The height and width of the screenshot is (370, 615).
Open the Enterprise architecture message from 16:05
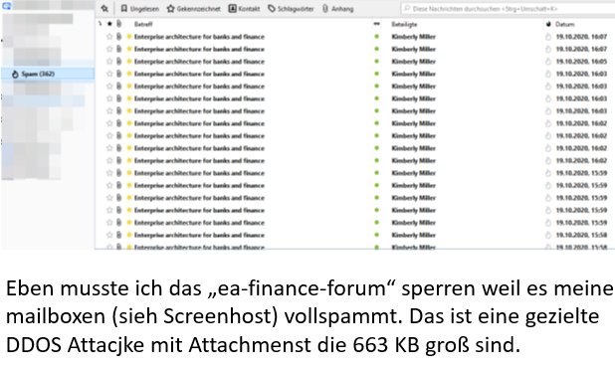(x=199, y=62)
